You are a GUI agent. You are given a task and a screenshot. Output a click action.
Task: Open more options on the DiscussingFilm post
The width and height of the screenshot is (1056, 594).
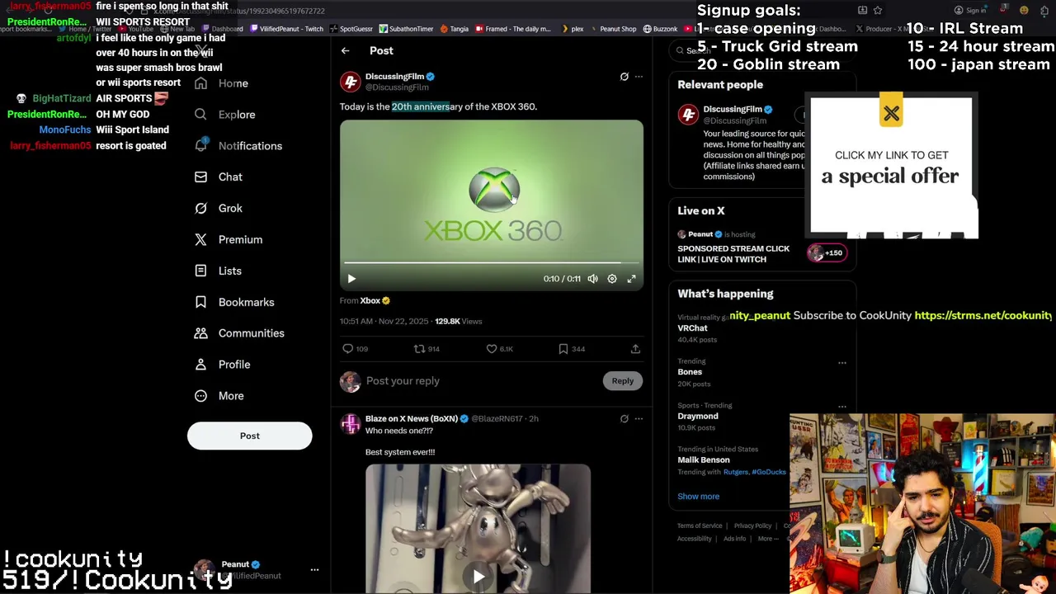pos(639,77)
